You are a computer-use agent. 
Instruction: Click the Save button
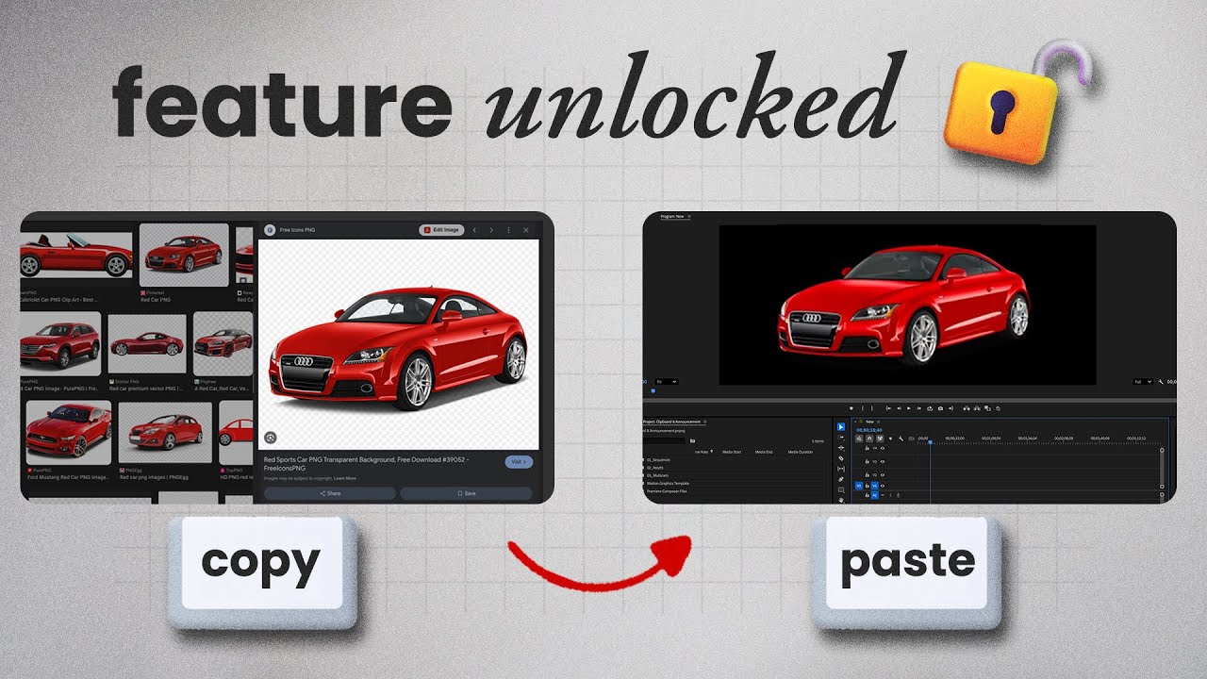[x=466, y=493]
